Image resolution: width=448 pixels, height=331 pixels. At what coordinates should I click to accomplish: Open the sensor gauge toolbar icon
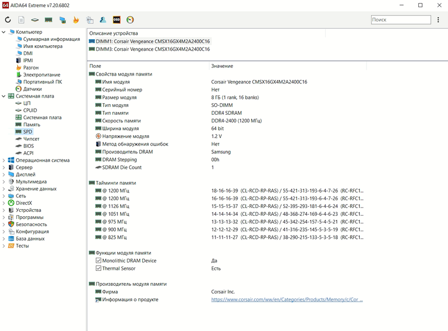[130, 20]
